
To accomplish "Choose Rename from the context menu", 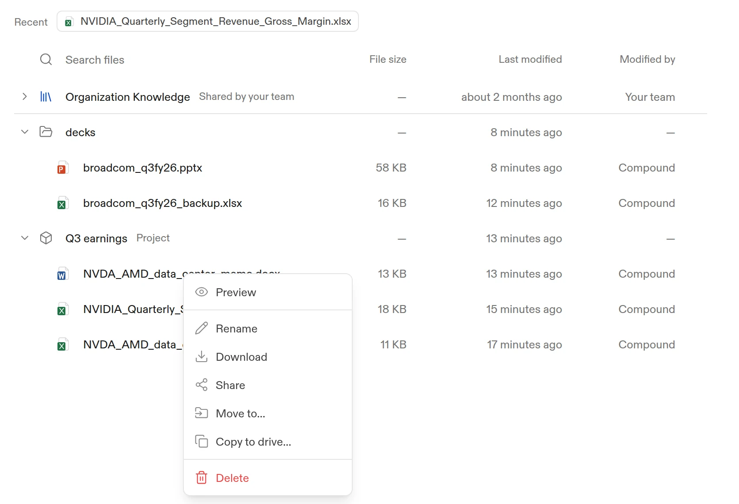I will (x=268, y=328).
